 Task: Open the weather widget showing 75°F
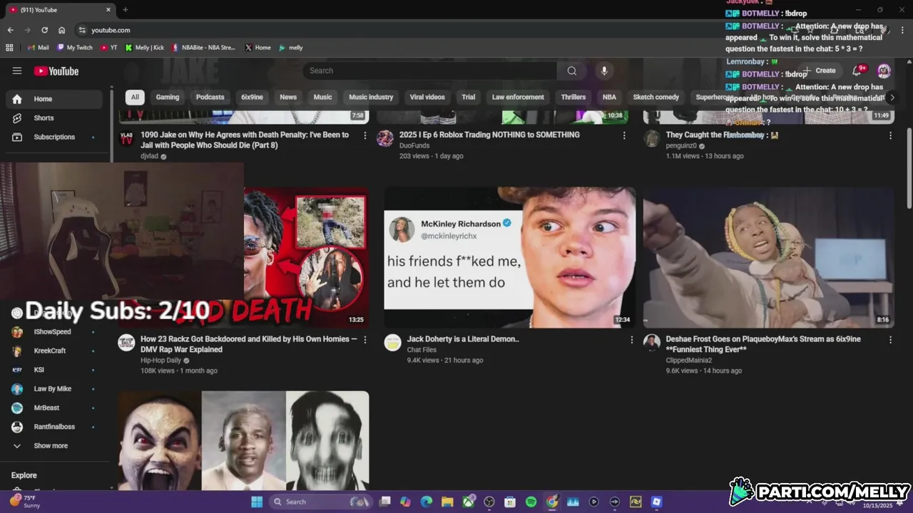pyautogui.click(x=24, y=502)
